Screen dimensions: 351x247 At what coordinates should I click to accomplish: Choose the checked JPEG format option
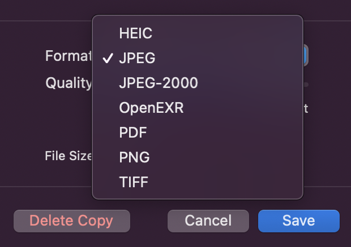click(x=137, y=58)
